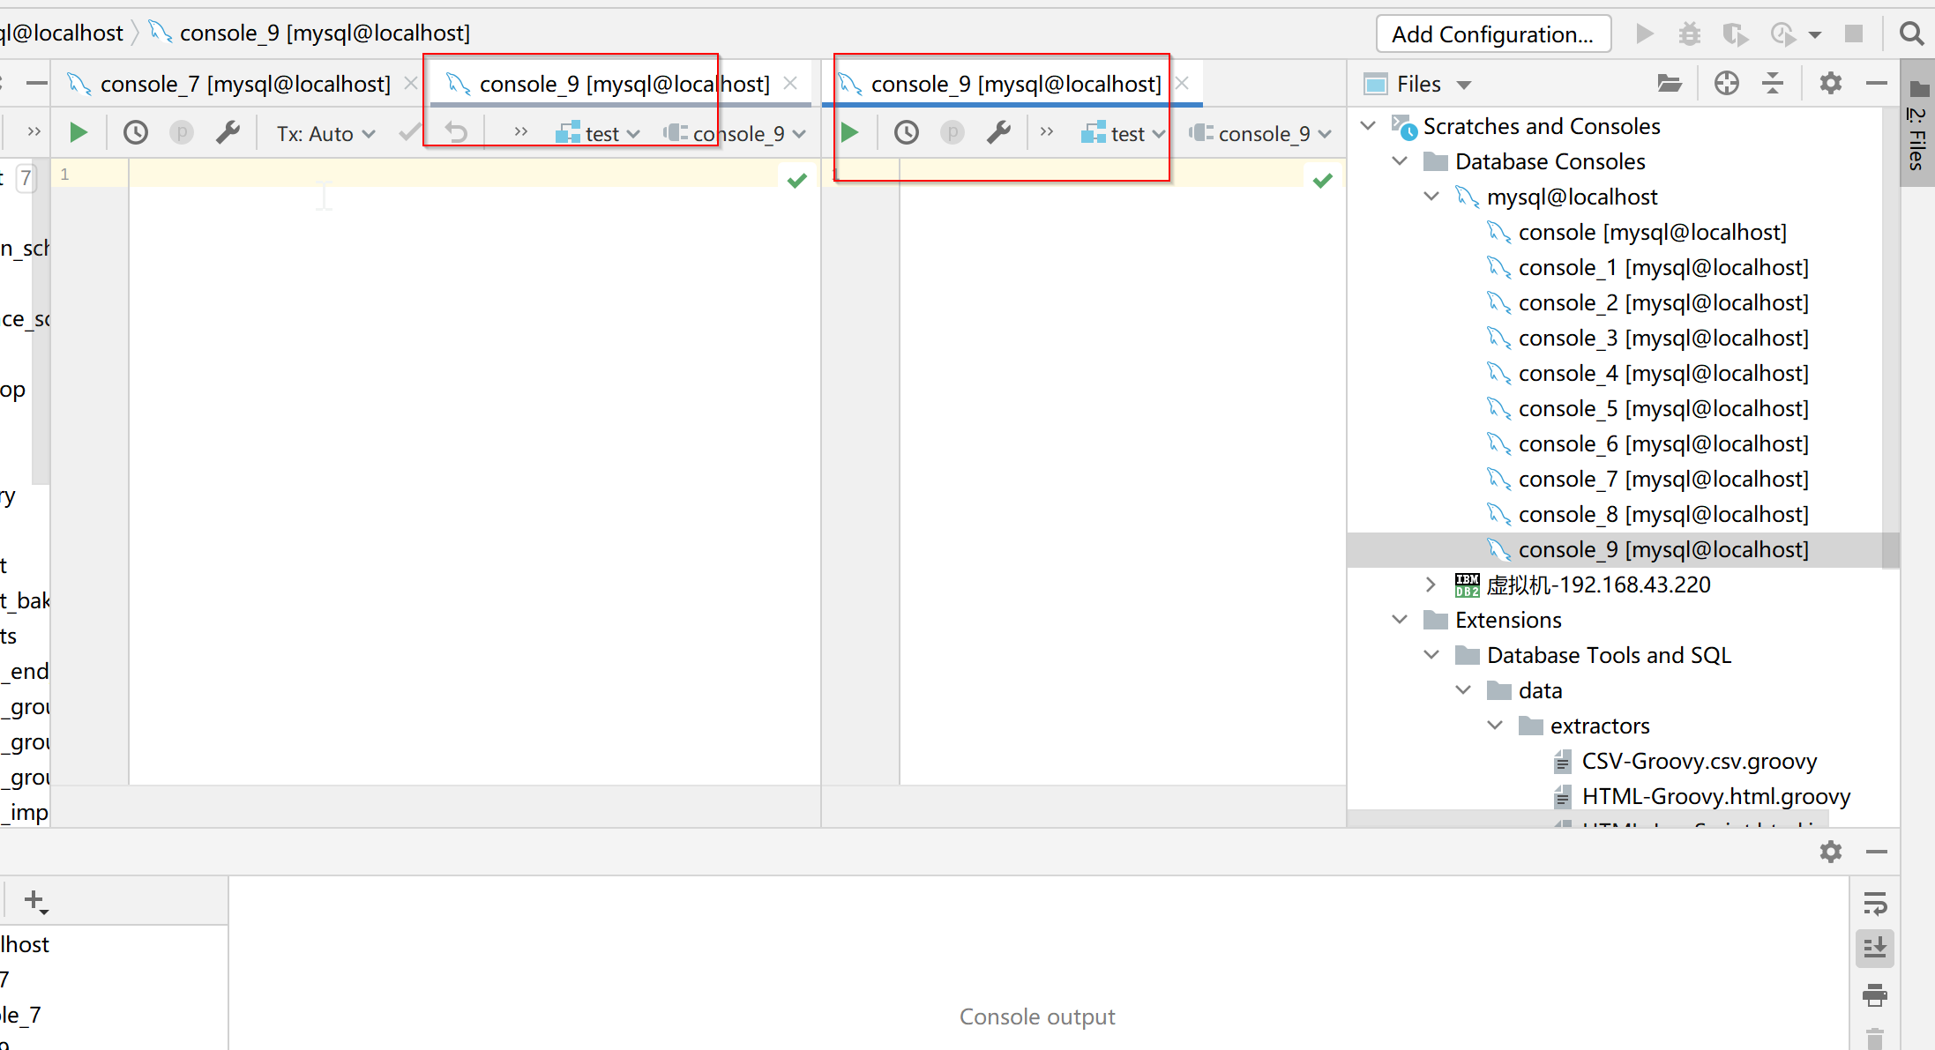This screenshot has height=1050, width=1935.
Task: Toggle scroll to end in console output
Action: click(x=1875, y=948)
